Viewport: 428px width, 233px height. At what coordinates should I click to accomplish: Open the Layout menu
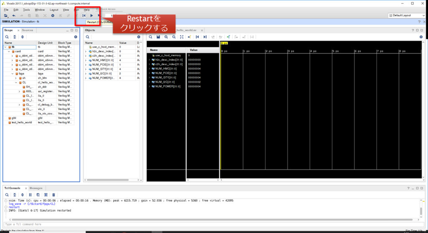(x=54, y=10)
